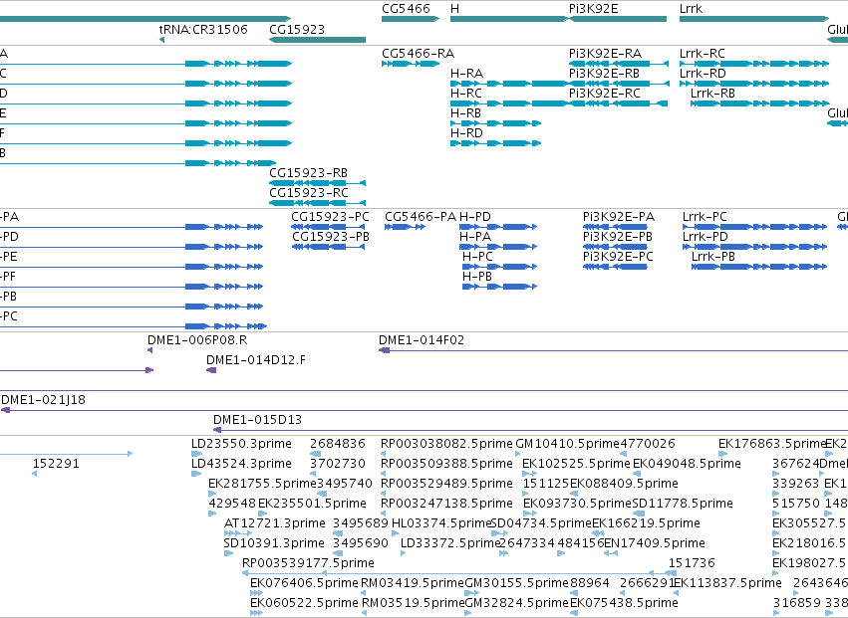
Task: Select the RP003038082.5prime EST label
Action: tap(446, 444)
